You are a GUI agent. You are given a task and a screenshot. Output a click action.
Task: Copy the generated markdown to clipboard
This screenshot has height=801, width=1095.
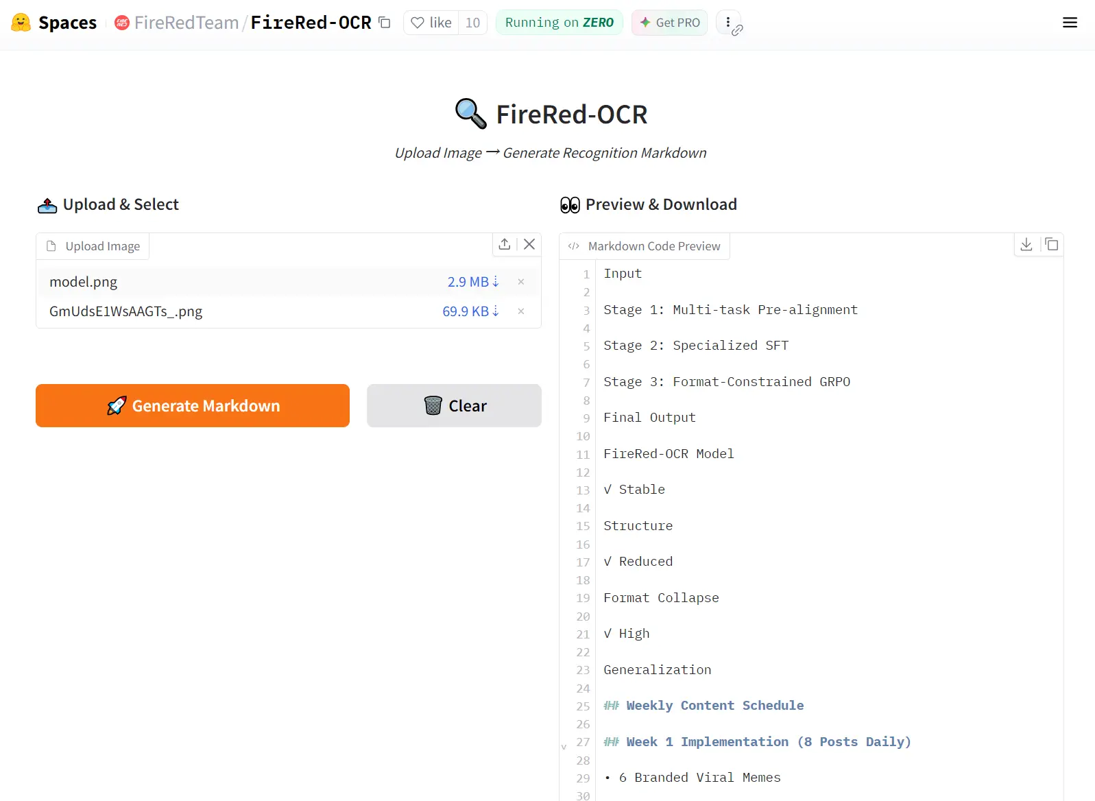1051,244
